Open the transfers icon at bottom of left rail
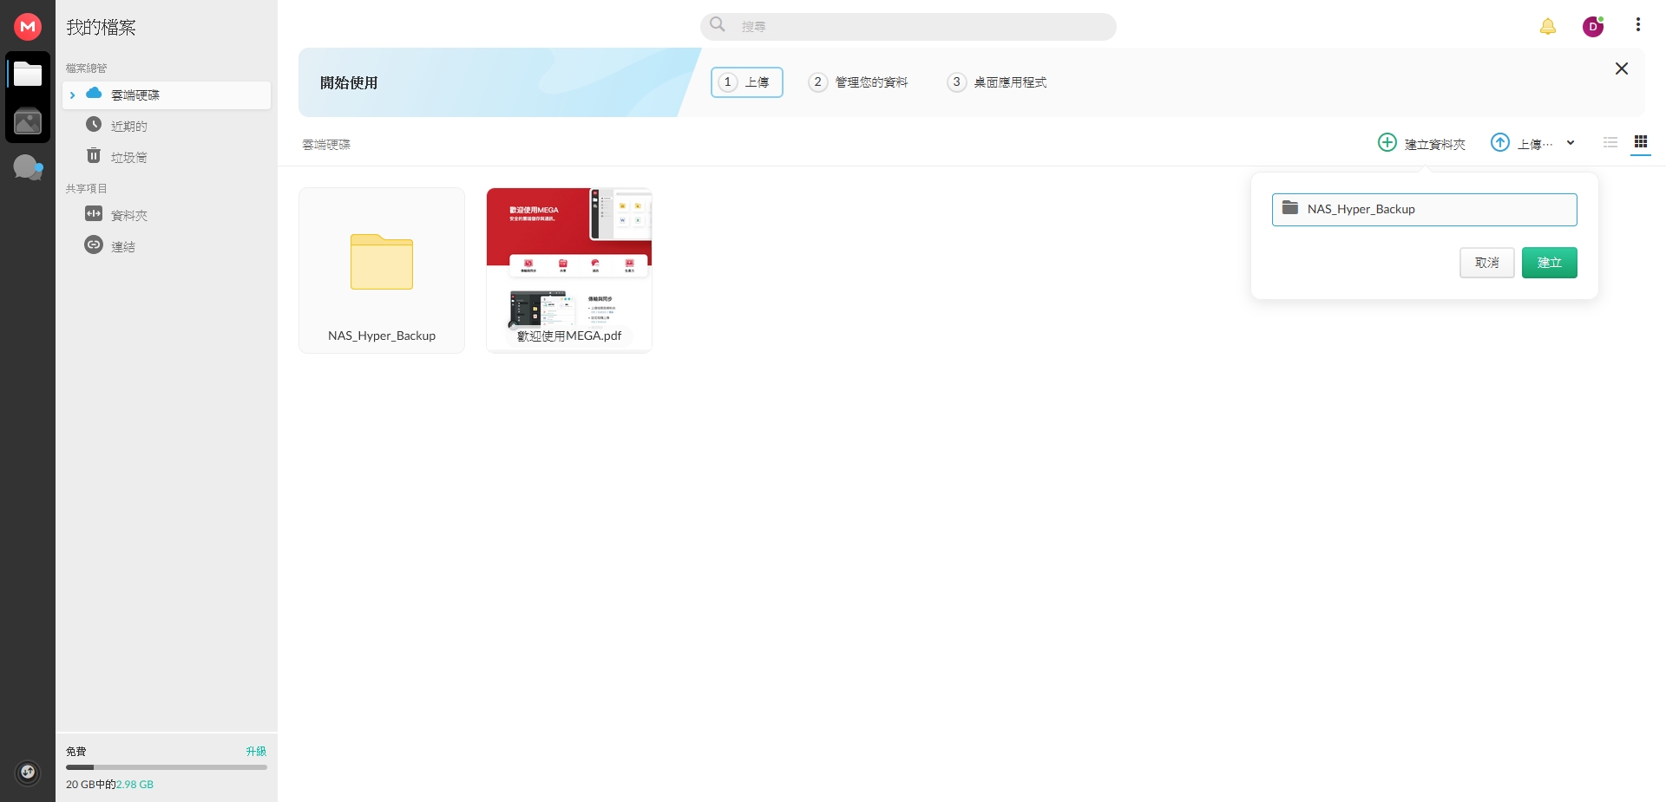Image resolution: width=1666 pixels, height=802 pixels. pos(28,772)
